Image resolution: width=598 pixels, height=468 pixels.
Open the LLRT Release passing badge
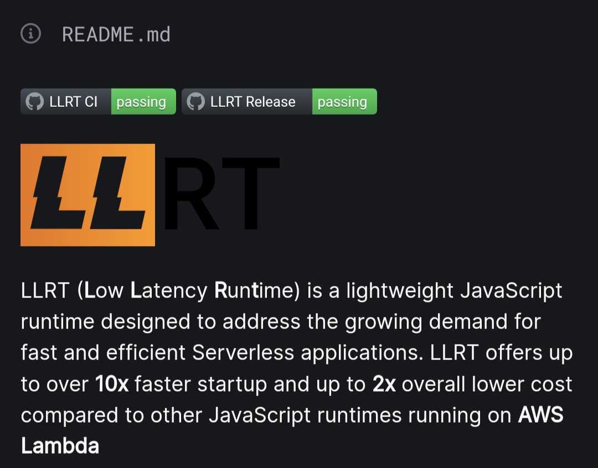pyautogui.click(x=279, y=101)
